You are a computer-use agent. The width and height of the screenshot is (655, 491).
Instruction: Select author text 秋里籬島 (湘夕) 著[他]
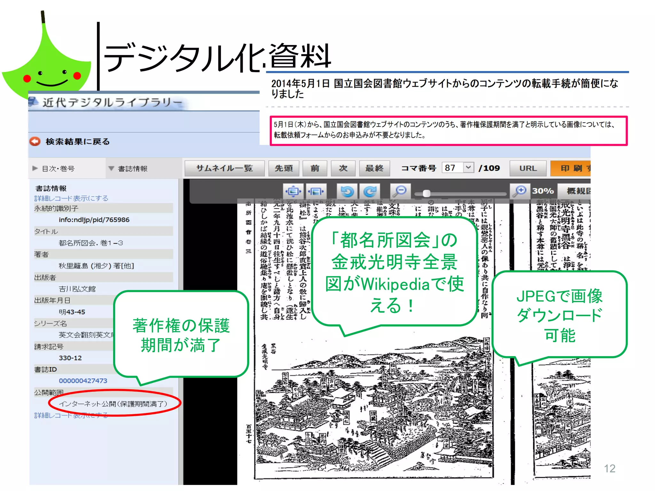coord(96,266)
